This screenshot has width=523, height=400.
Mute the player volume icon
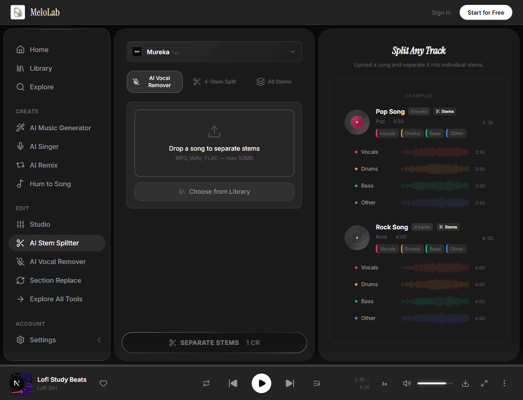[x=406, y=383]
